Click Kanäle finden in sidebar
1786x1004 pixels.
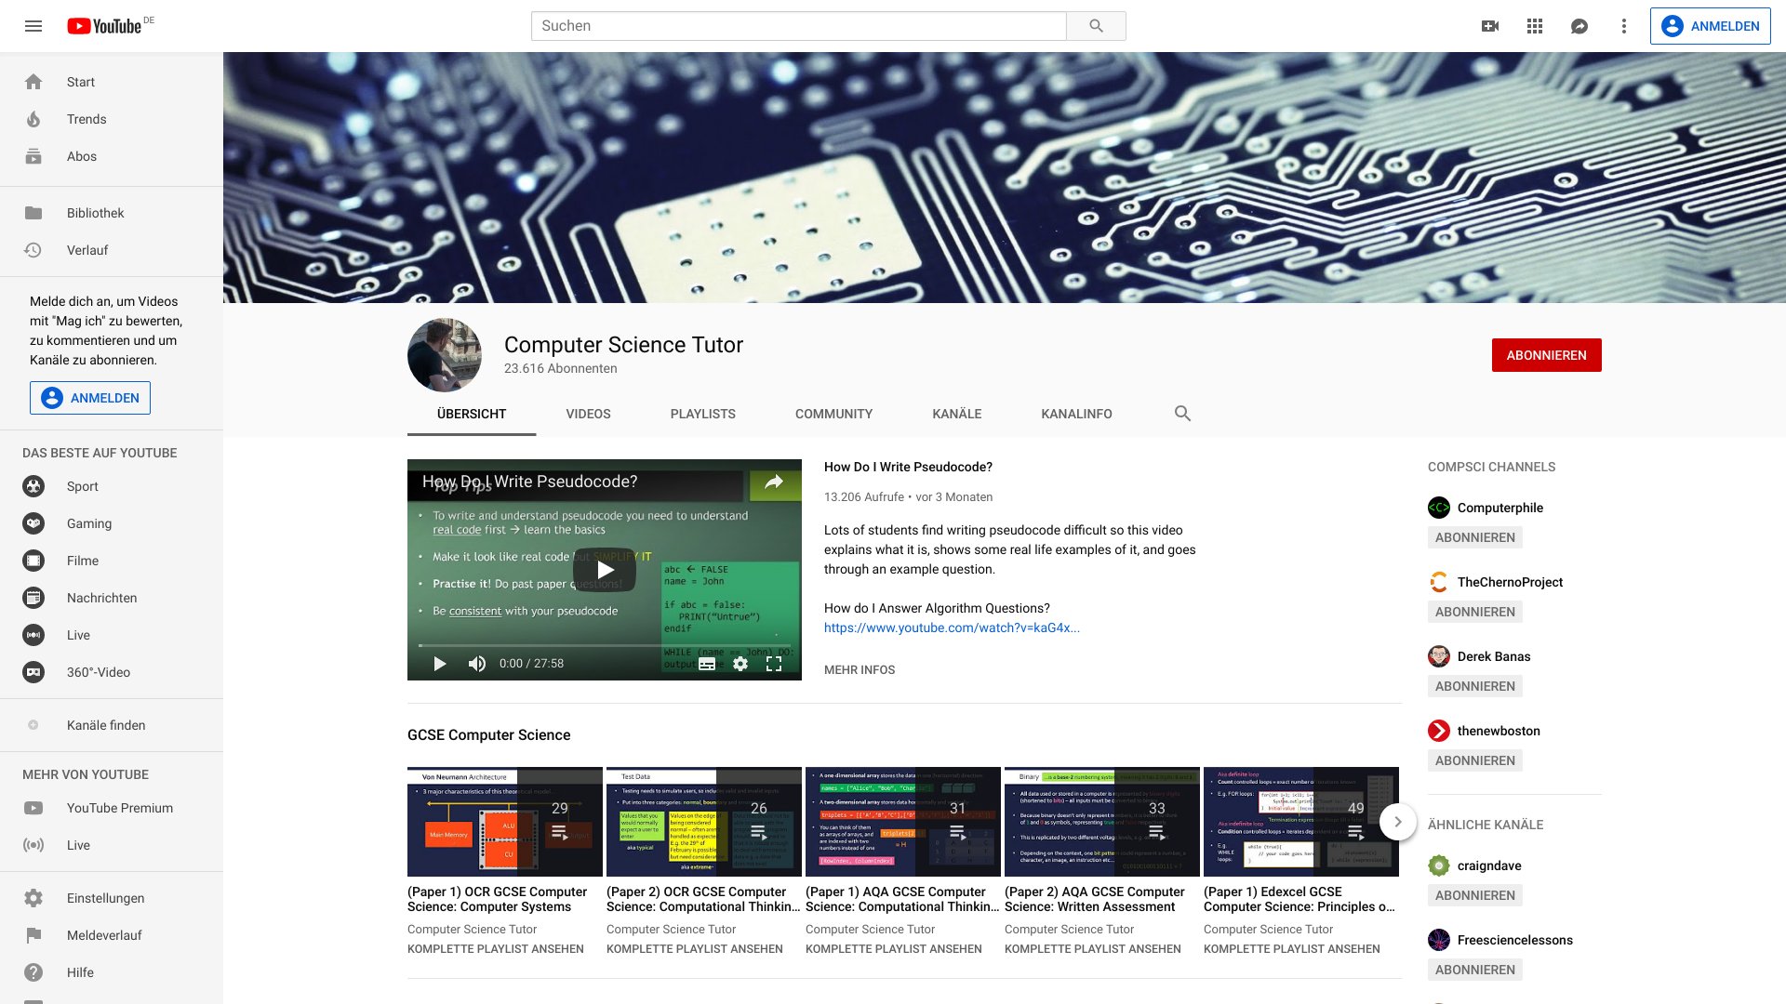pyautogui.click(x=112, y=725)
